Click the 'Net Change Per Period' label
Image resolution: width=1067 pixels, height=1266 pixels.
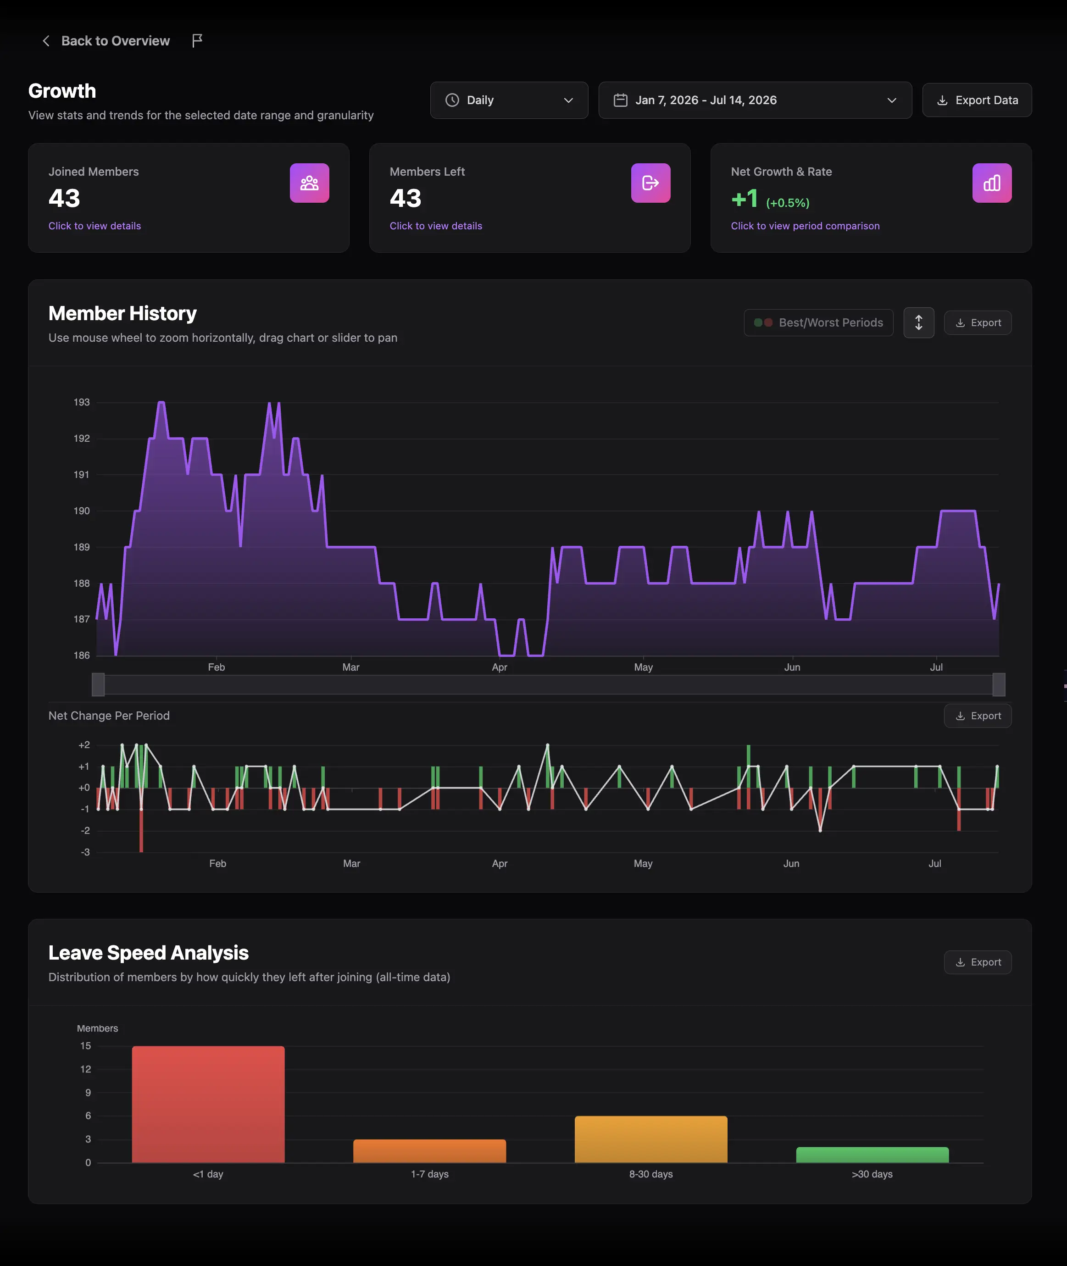coord(109,716)
